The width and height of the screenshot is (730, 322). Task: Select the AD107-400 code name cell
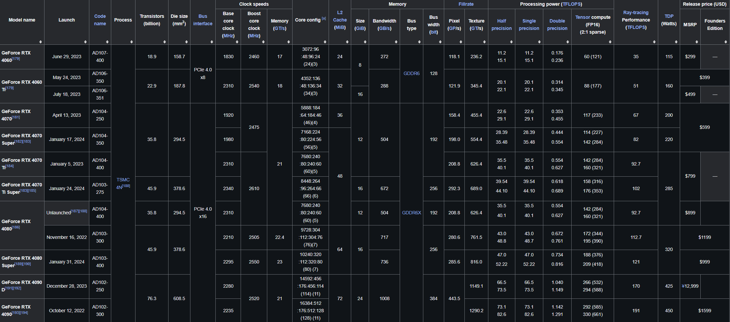pos(100,57)
